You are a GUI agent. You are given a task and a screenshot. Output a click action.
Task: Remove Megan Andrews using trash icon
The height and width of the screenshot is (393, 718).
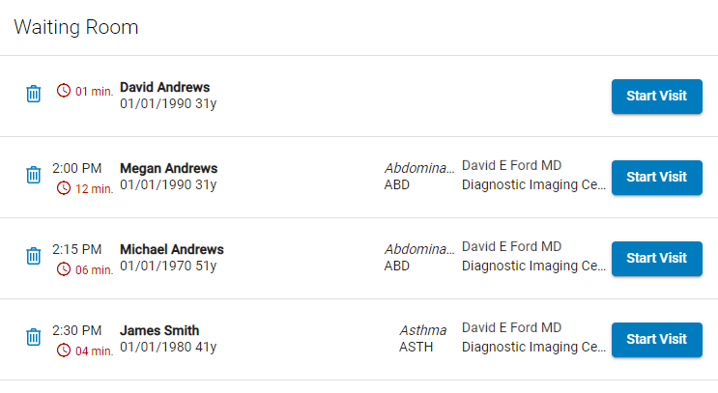click(x=34, y=175)
